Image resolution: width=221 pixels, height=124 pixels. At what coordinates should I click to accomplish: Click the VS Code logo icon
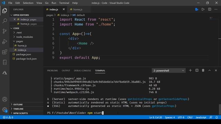tap(3, 3)
